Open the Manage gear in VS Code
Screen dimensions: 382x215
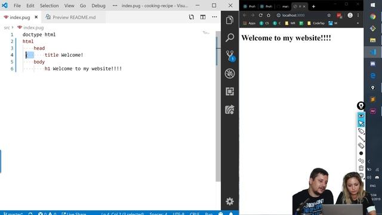tap(230, 201)
